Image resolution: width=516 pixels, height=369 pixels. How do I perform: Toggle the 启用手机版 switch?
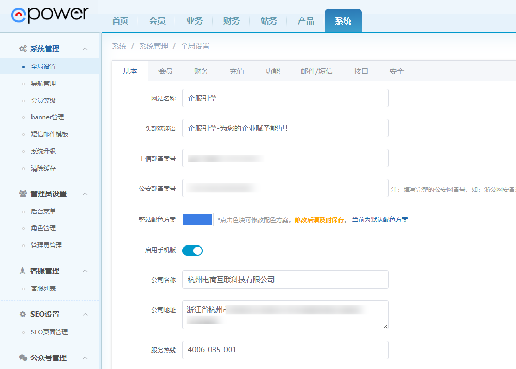pos(192,251)
